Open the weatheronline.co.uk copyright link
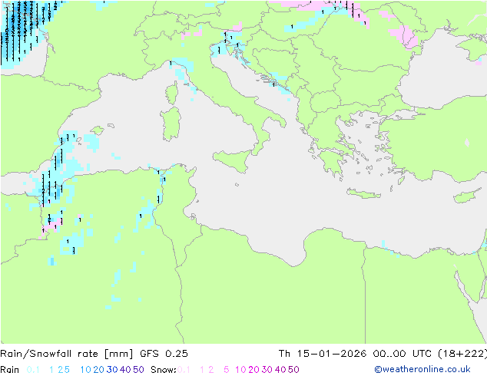Viewport: 487px width, 376px height. click(422, 369)
